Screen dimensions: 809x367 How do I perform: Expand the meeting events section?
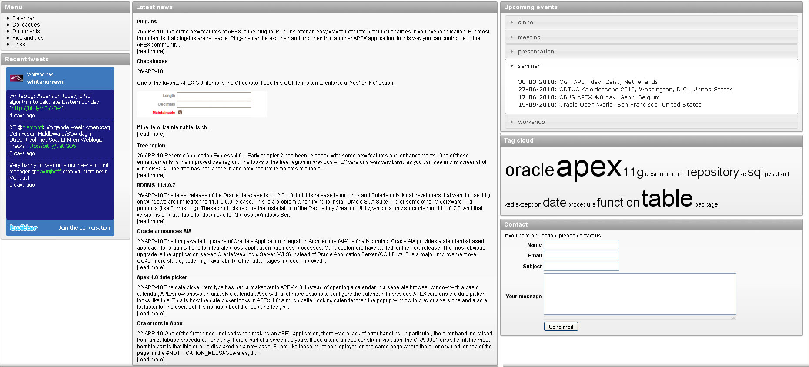(651, 37)
